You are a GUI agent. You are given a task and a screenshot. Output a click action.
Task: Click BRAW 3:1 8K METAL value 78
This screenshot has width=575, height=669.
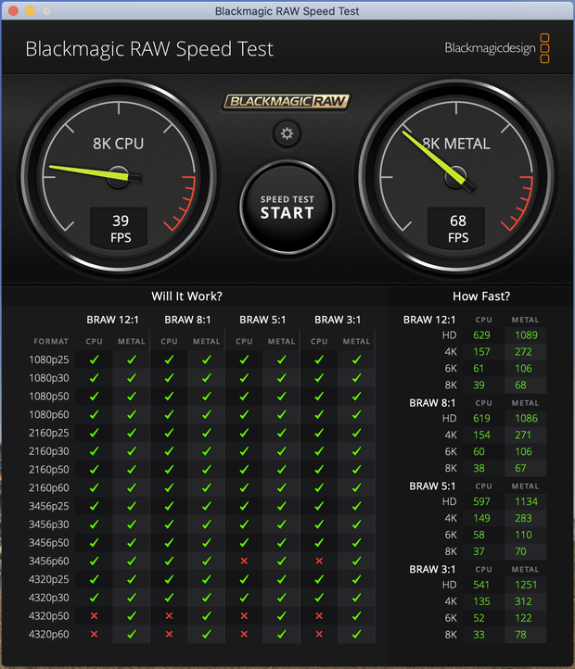520,635
